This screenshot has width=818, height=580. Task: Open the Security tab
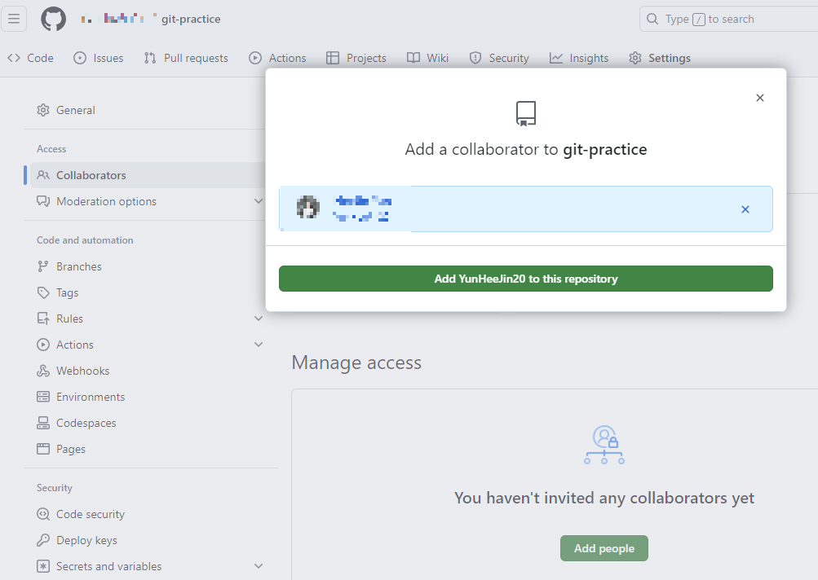tap(499, 58)
